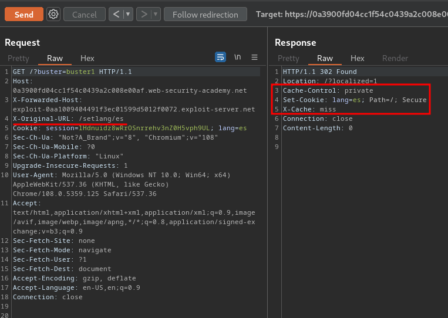Viewport: 448px width, 318px height.
Task: Open forward history dropdown arrow
Action: [x=156, y=14]
